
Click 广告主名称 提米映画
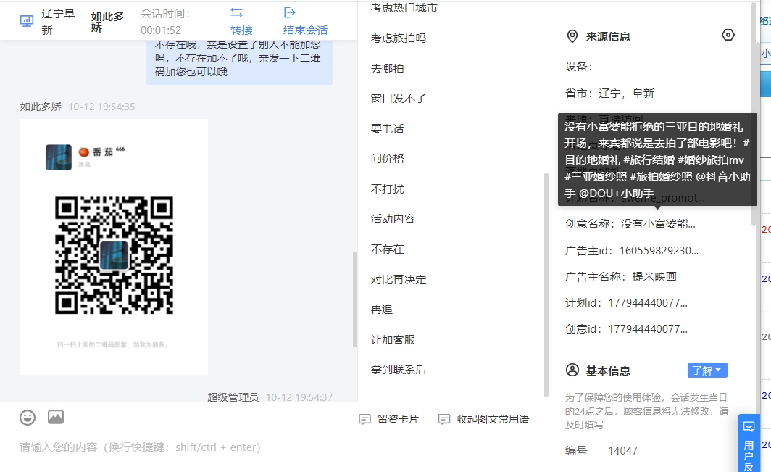(x=620, y=277)
